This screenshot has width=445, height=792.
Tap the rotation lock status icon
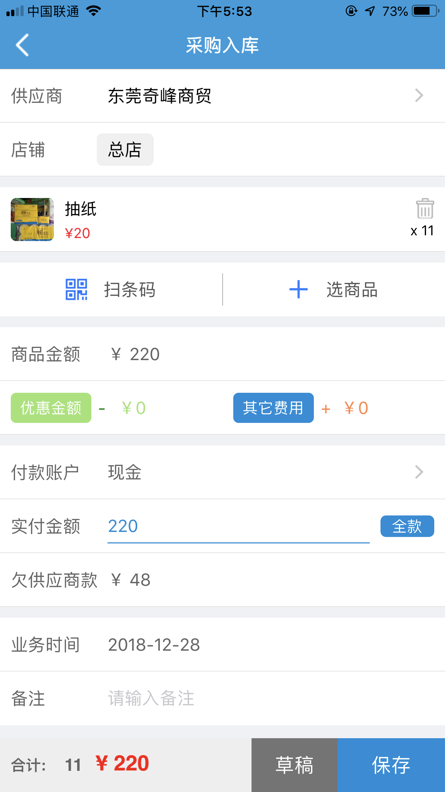point(351,11)
